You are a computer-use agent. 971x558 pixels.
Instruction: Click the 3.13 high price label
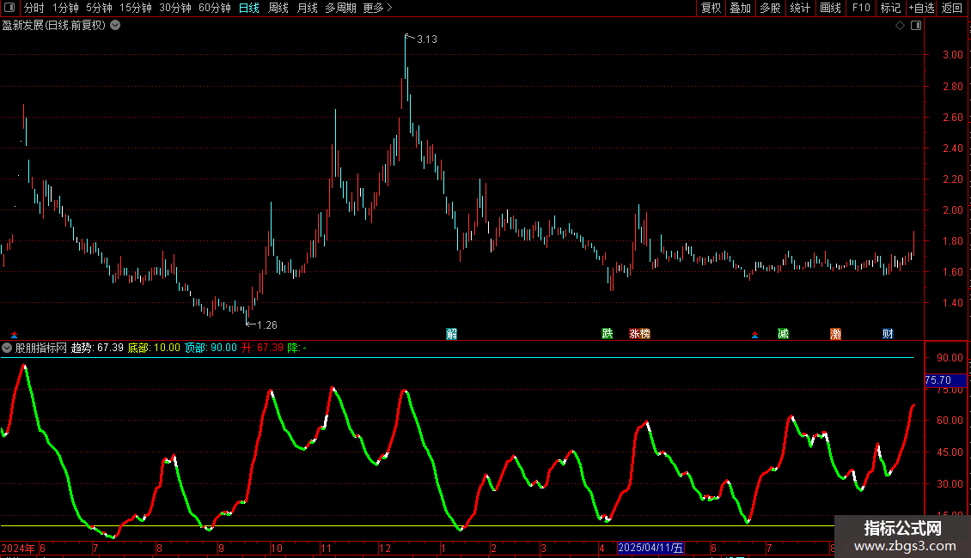coord(427,39)
